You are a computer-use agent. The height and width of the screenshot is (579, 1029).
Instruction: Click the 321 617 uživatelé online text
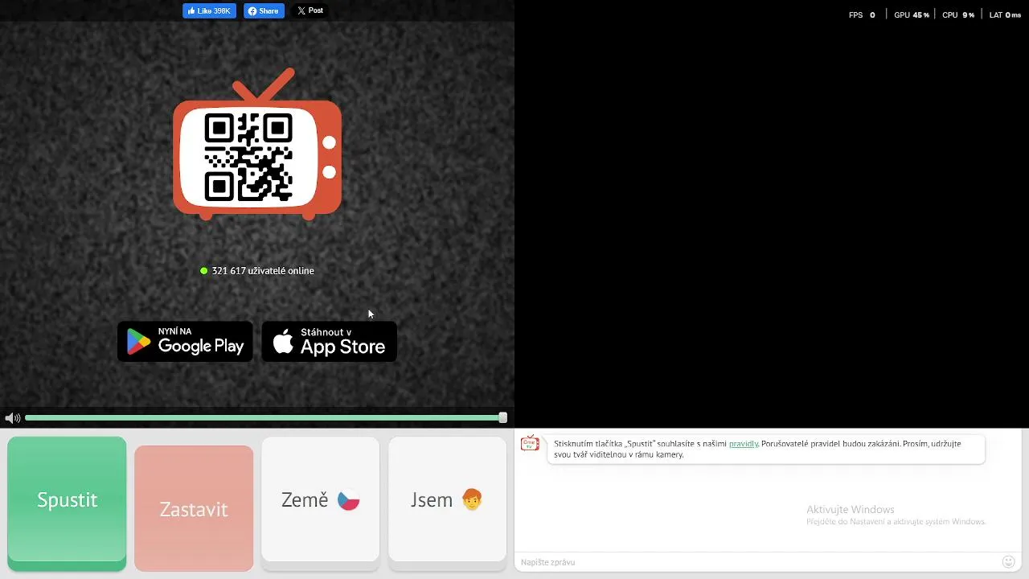263,271
